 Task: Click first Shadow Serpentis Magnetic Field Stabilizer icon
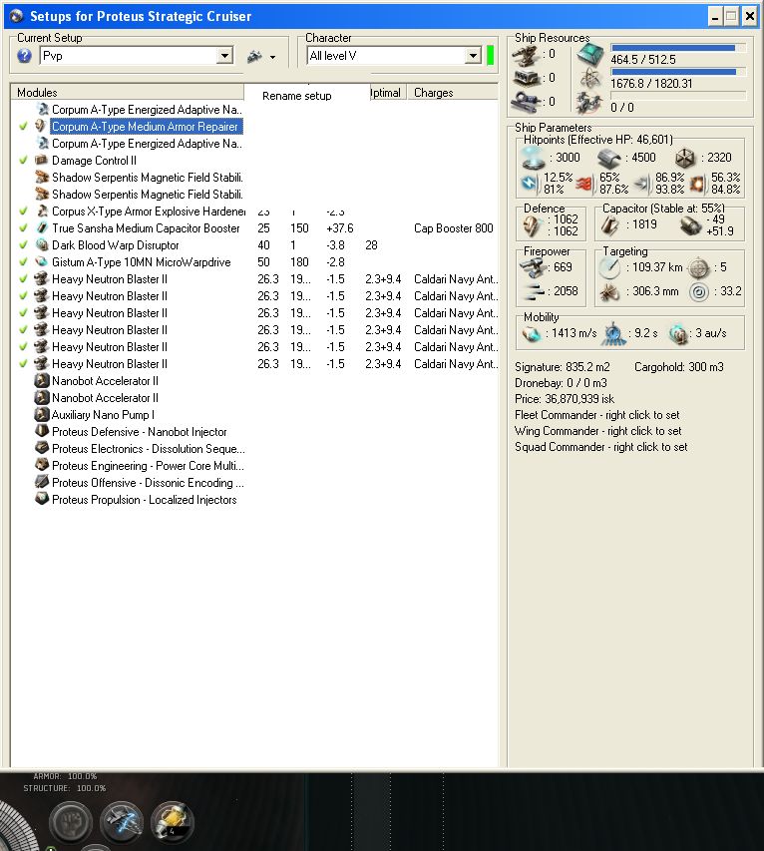tap(41, 177)
